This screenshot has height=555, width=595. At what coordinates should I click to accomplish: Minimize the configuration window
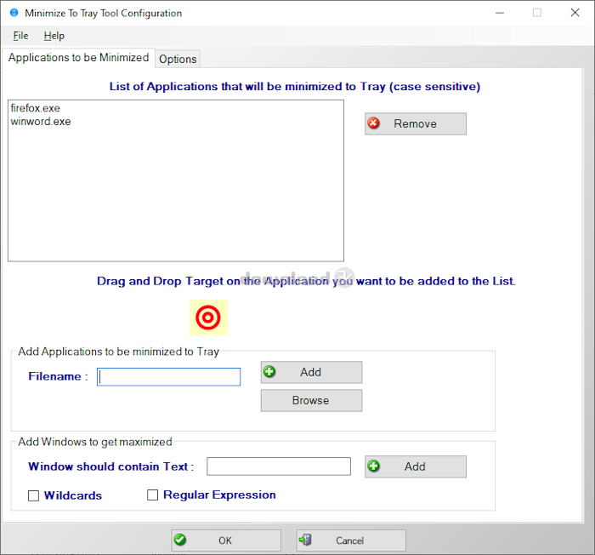pyautogui.click(x=500, y=13)
